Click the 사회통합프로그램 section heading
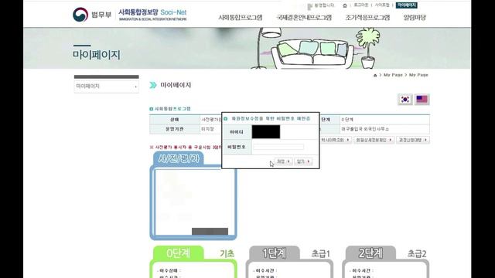The width and height of the screenshot is (495, 278). click(172, 109)
